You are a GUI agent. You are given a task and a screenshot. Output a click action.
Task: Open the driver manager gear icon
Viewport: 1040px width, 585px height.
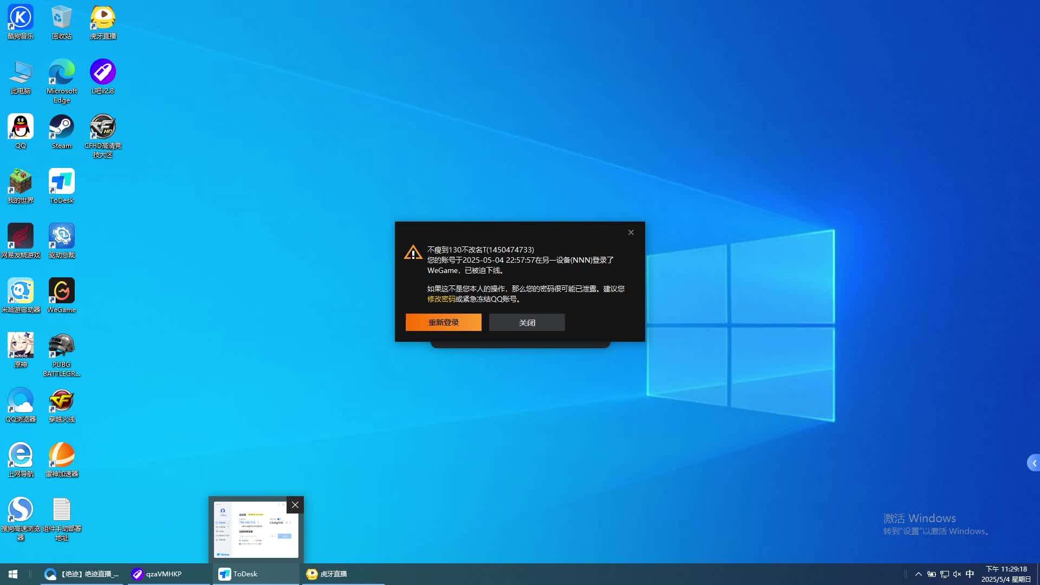click(62, 241)
